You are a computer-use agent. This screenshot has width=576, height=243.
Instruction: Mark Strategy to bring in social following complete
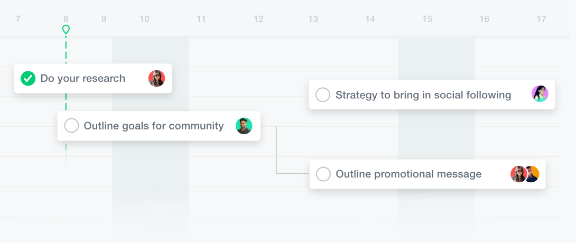point(322,95)
